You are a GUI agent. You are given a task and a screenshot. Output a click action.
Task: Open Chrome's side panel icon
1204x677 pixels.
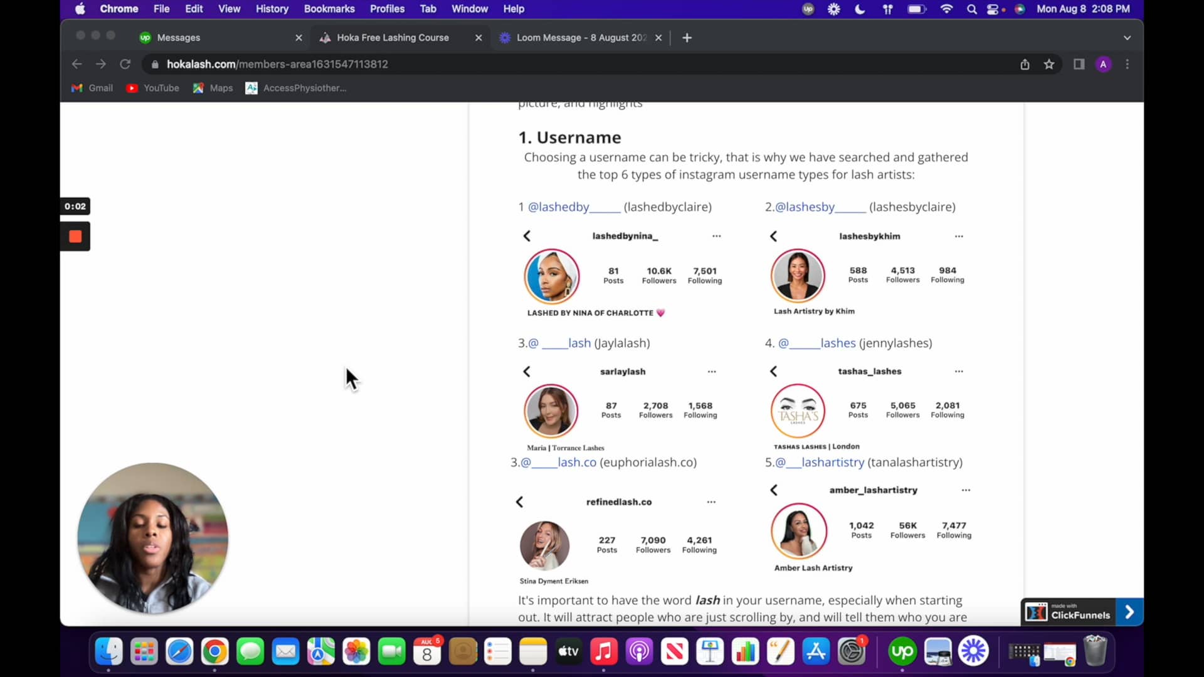(1079, 64)
